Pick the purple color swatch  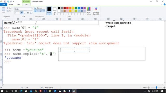coord(85,8)
